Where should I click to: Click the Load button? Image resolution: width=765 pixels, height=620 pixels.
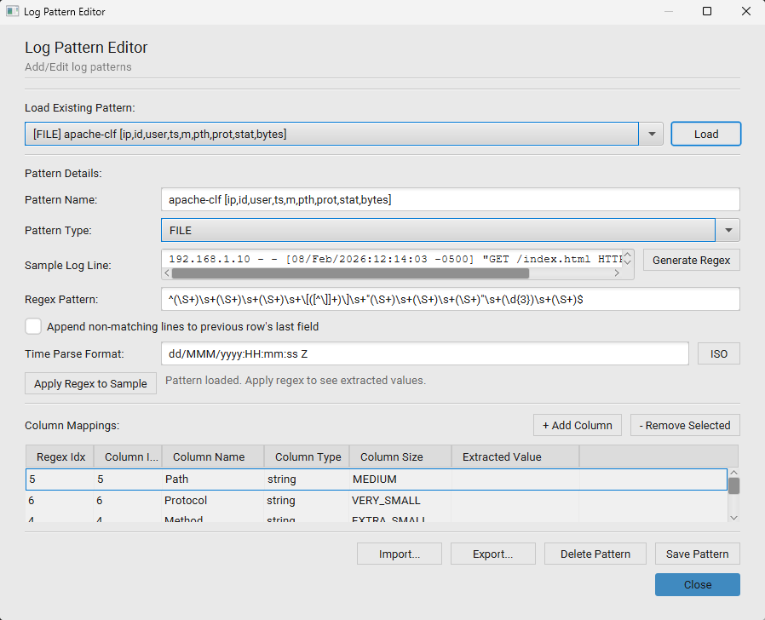point(705,134)
